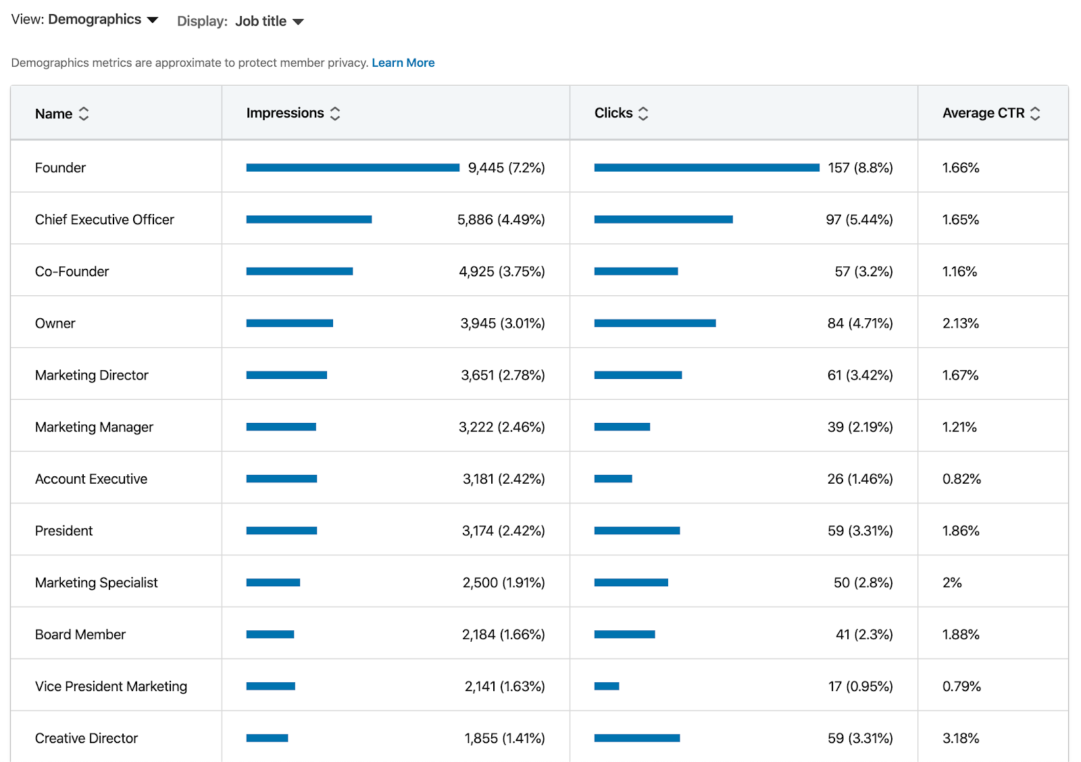Click the Average CTR header label
The image size is (1081, 762).
(x=984, y=113)
